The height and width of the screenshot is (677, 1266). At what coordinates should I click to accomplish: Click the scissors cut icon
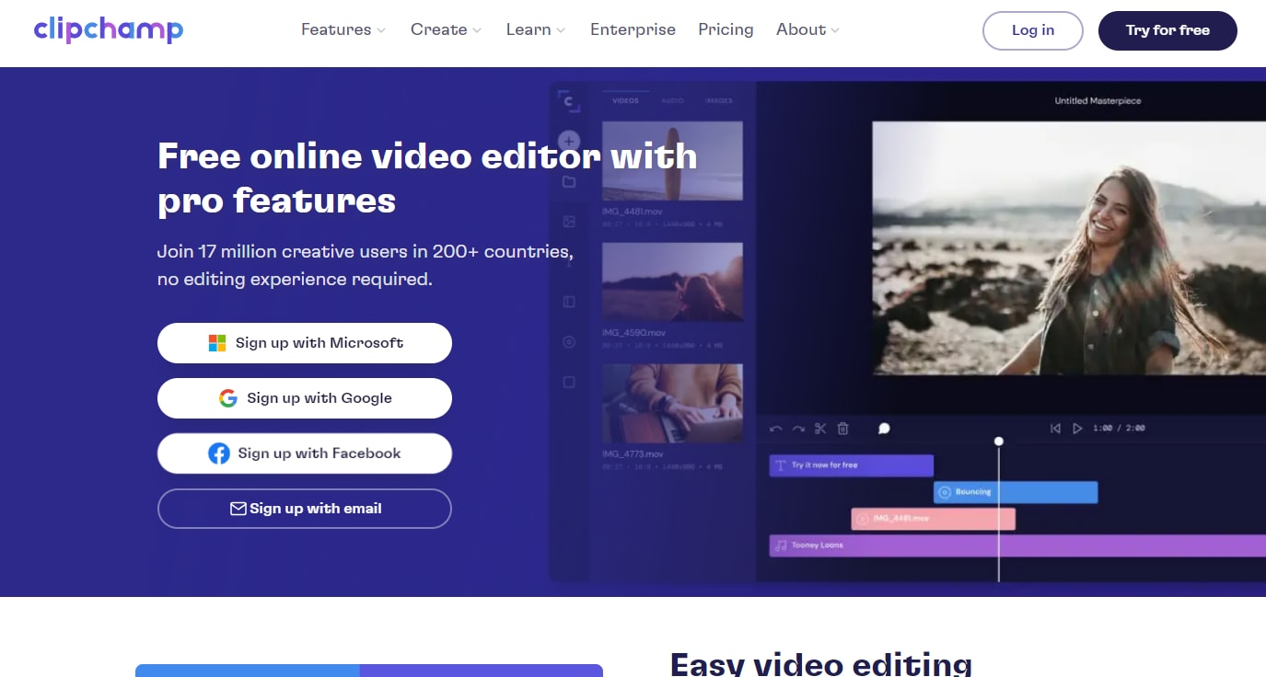coord(820,429)
